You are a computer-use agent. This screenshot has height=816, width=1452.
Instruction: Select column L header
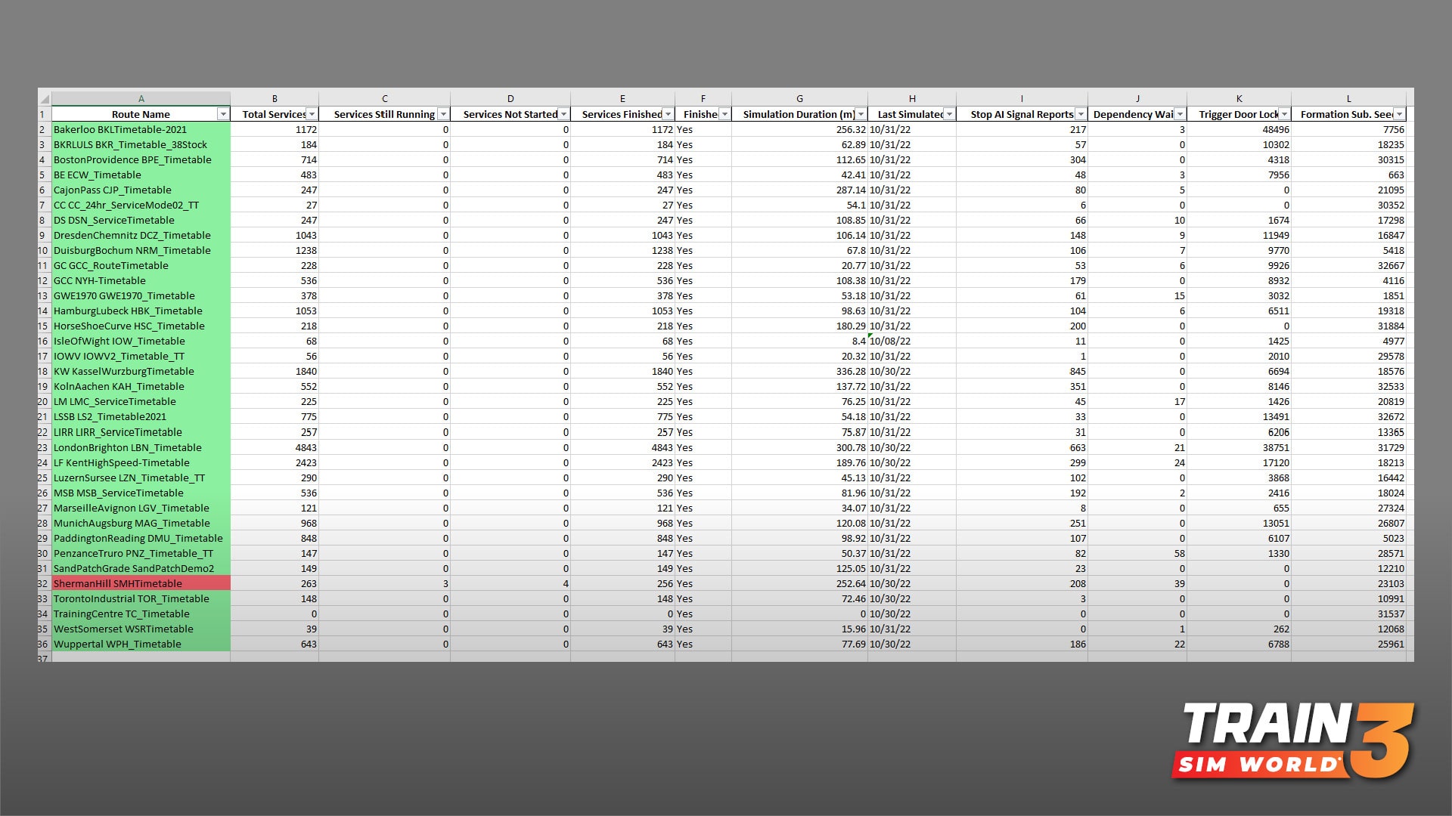coord(1348,99)
